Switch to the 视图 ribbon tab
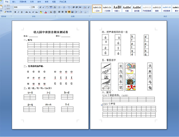 coord(54,2)
